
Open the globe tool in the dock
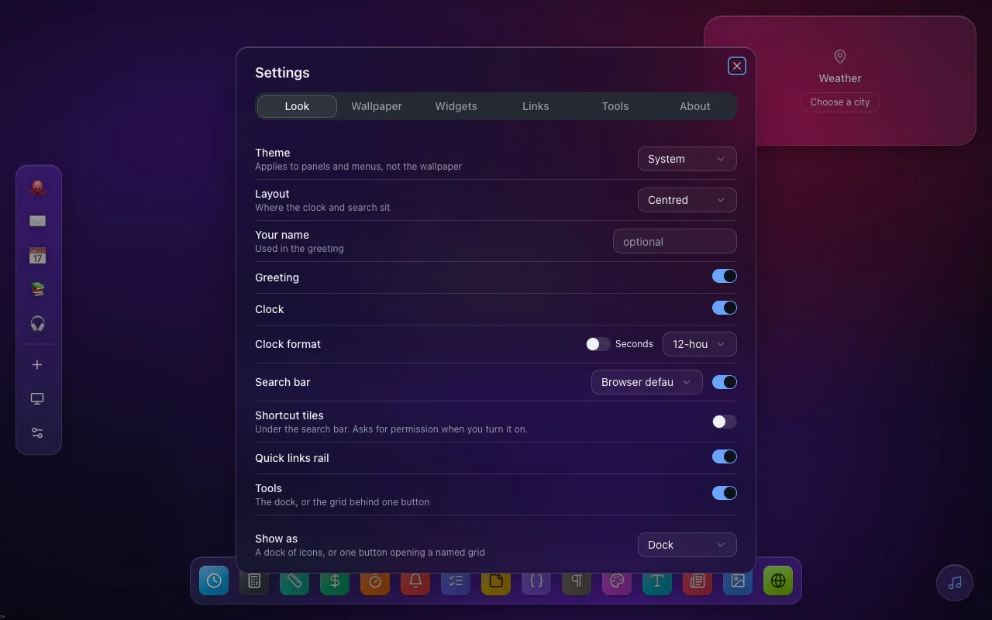(x=778, y=580)
